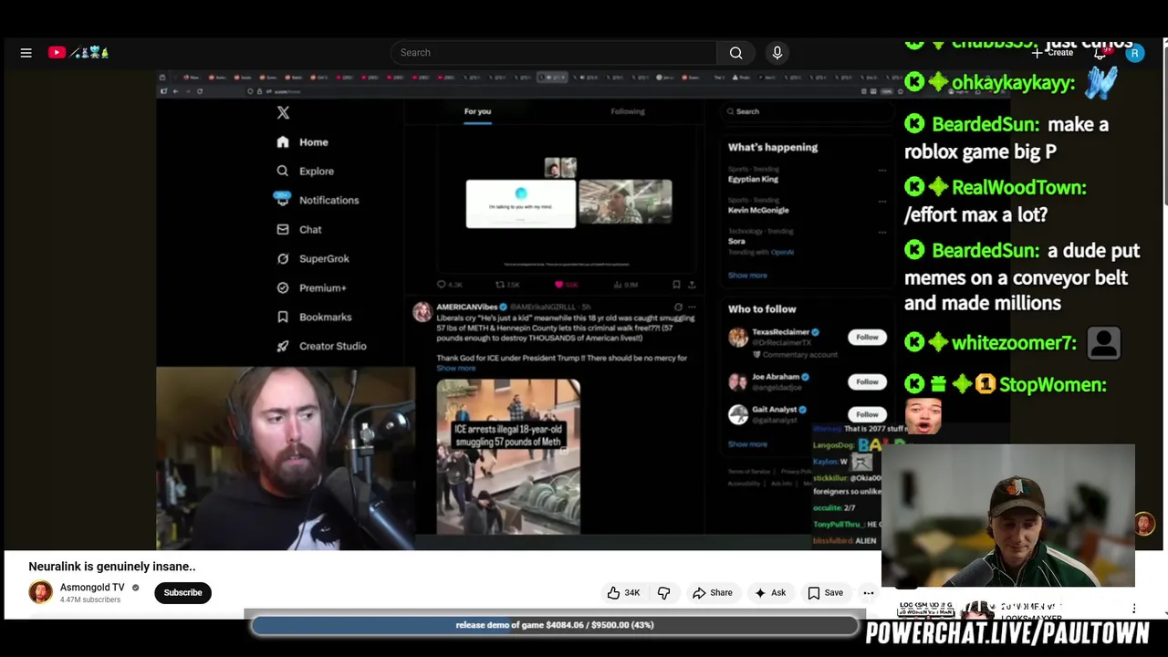This screenshot has width=1168, height=657.
Task: Subscribe to Asmongold TV
Action: [182, 593]
